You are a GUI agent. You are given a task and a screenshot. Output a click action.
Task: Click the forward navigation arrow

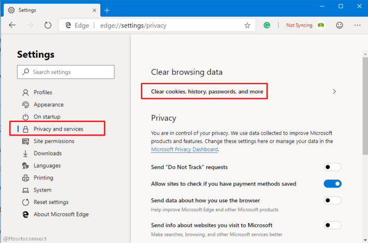pyautogui.click(x=30, y=25)
